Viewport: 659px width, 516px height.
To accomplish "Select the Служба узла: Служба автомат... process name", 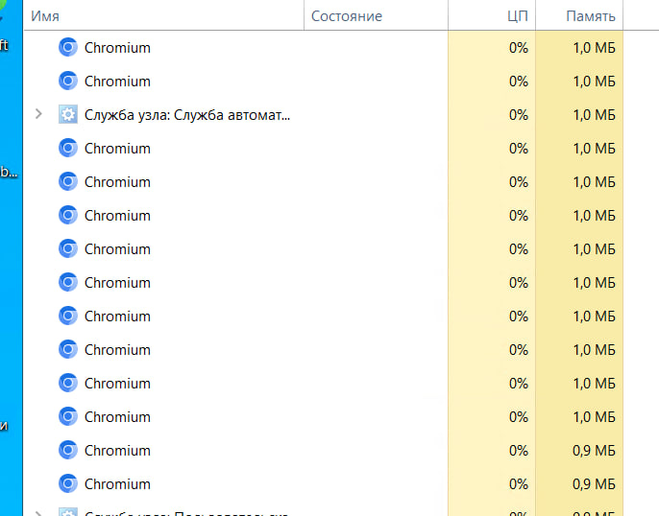I will click(187, 115).
